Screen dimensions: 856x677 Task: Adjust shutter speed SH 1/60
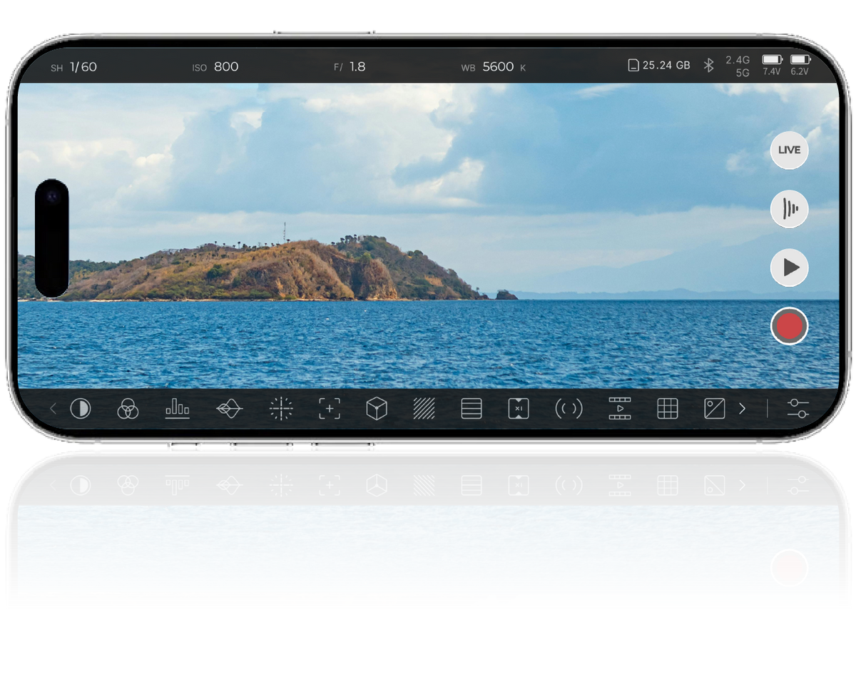(x=73, y=67)
